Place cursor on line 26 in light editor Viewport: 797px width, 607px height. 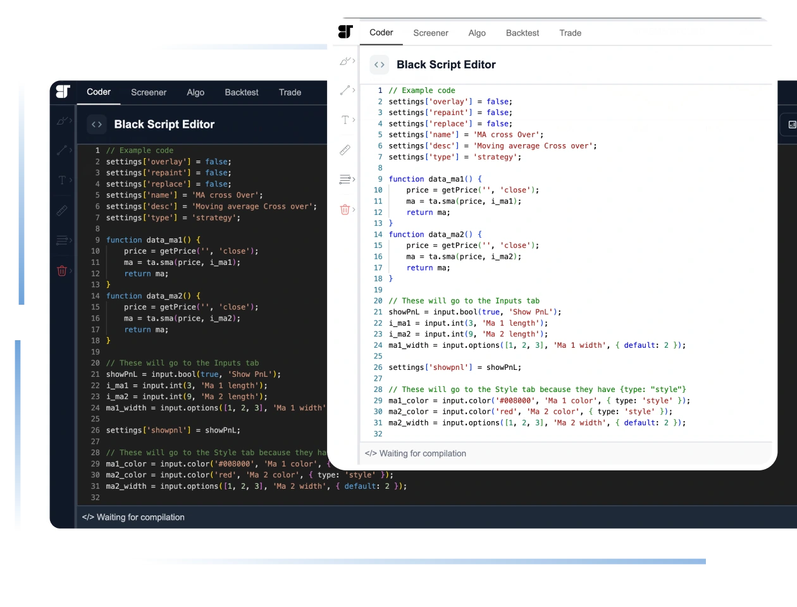click(x=455, y=367)
